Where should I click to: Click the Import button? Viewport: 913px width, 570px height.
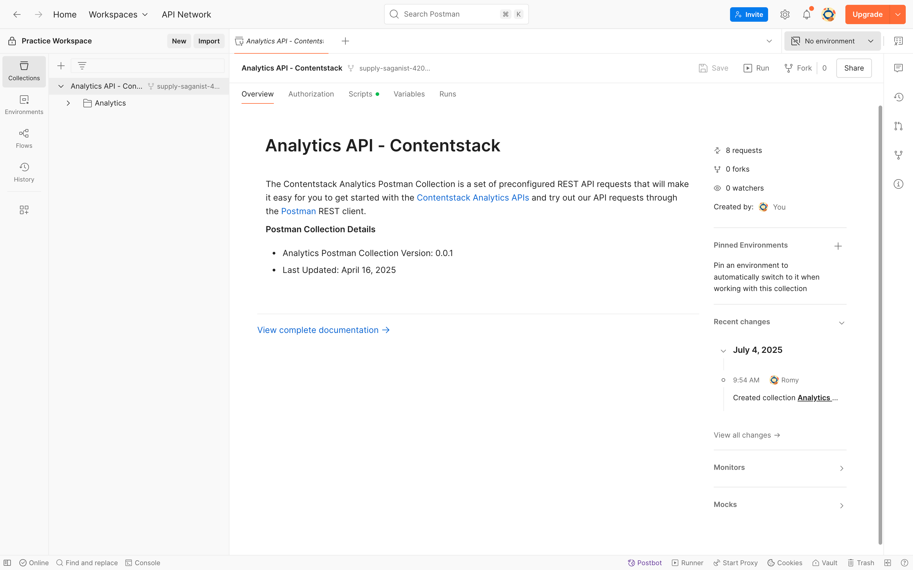[x=209, y=41]
